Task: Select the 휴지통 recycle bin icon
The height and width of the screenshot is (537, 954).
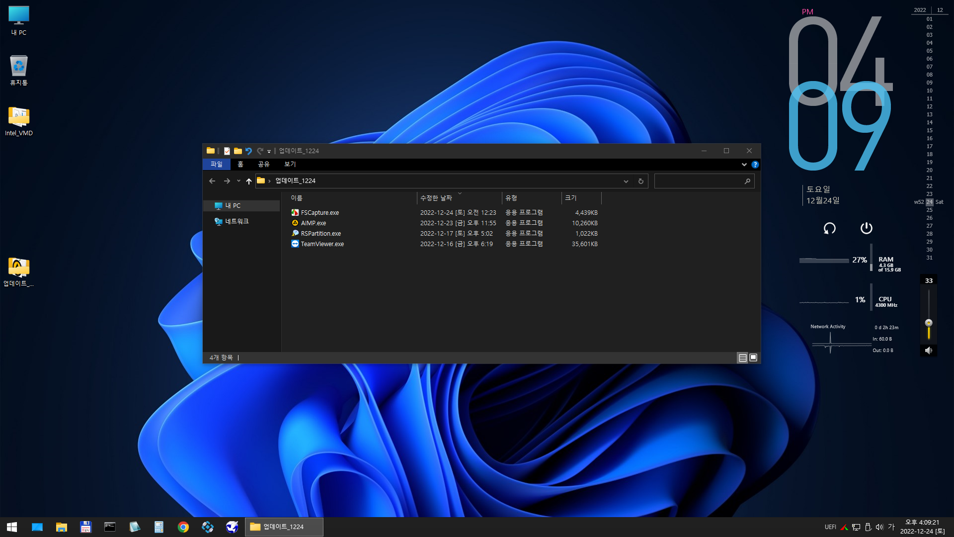Action: click(19, 70)
